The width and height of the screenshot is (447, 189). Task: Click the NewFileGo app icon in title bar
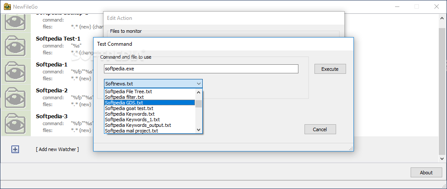coord(7,6)
